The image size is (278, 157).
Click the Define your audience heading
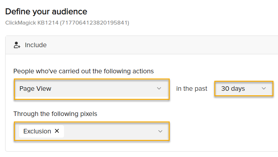click(46, 12)
